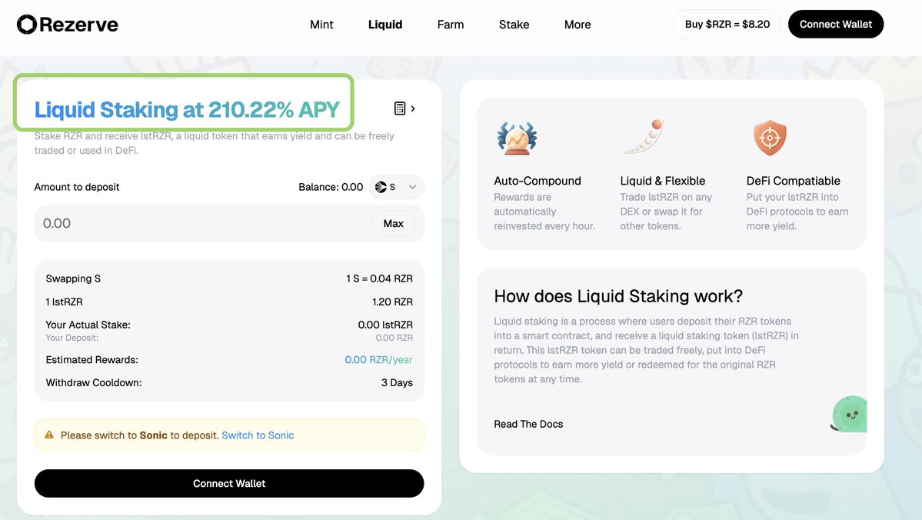The image size is (922, 520).
Task: Click the Amount to deposit label
Action: tap(76, 187)
